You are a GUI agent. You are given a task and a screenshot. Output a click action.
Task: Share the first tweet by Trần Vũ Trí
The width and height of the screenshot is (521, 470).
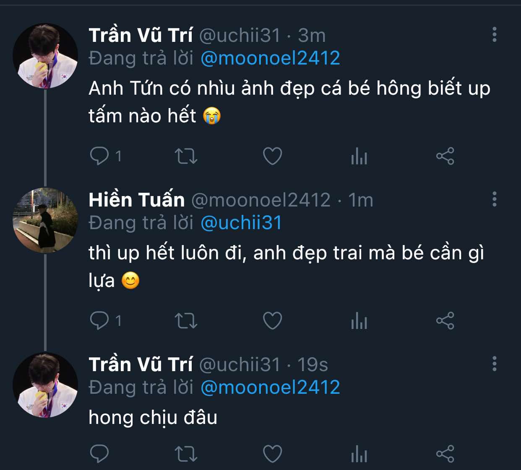click(445, 156)
